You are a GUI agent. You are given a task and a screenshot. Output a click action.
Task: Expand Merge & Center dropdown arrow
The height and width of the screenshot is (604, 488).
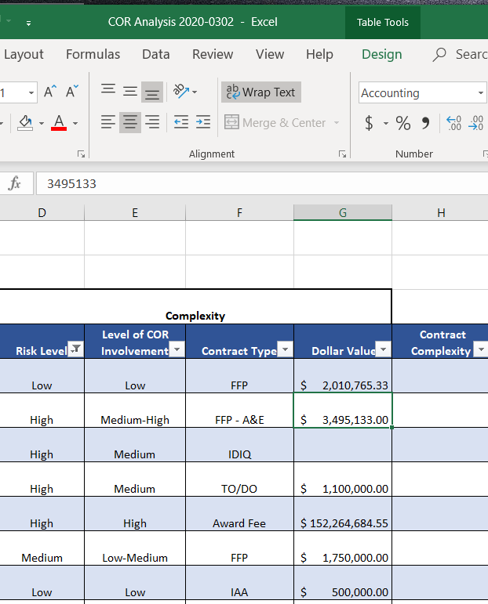click(x=337, y=122)
